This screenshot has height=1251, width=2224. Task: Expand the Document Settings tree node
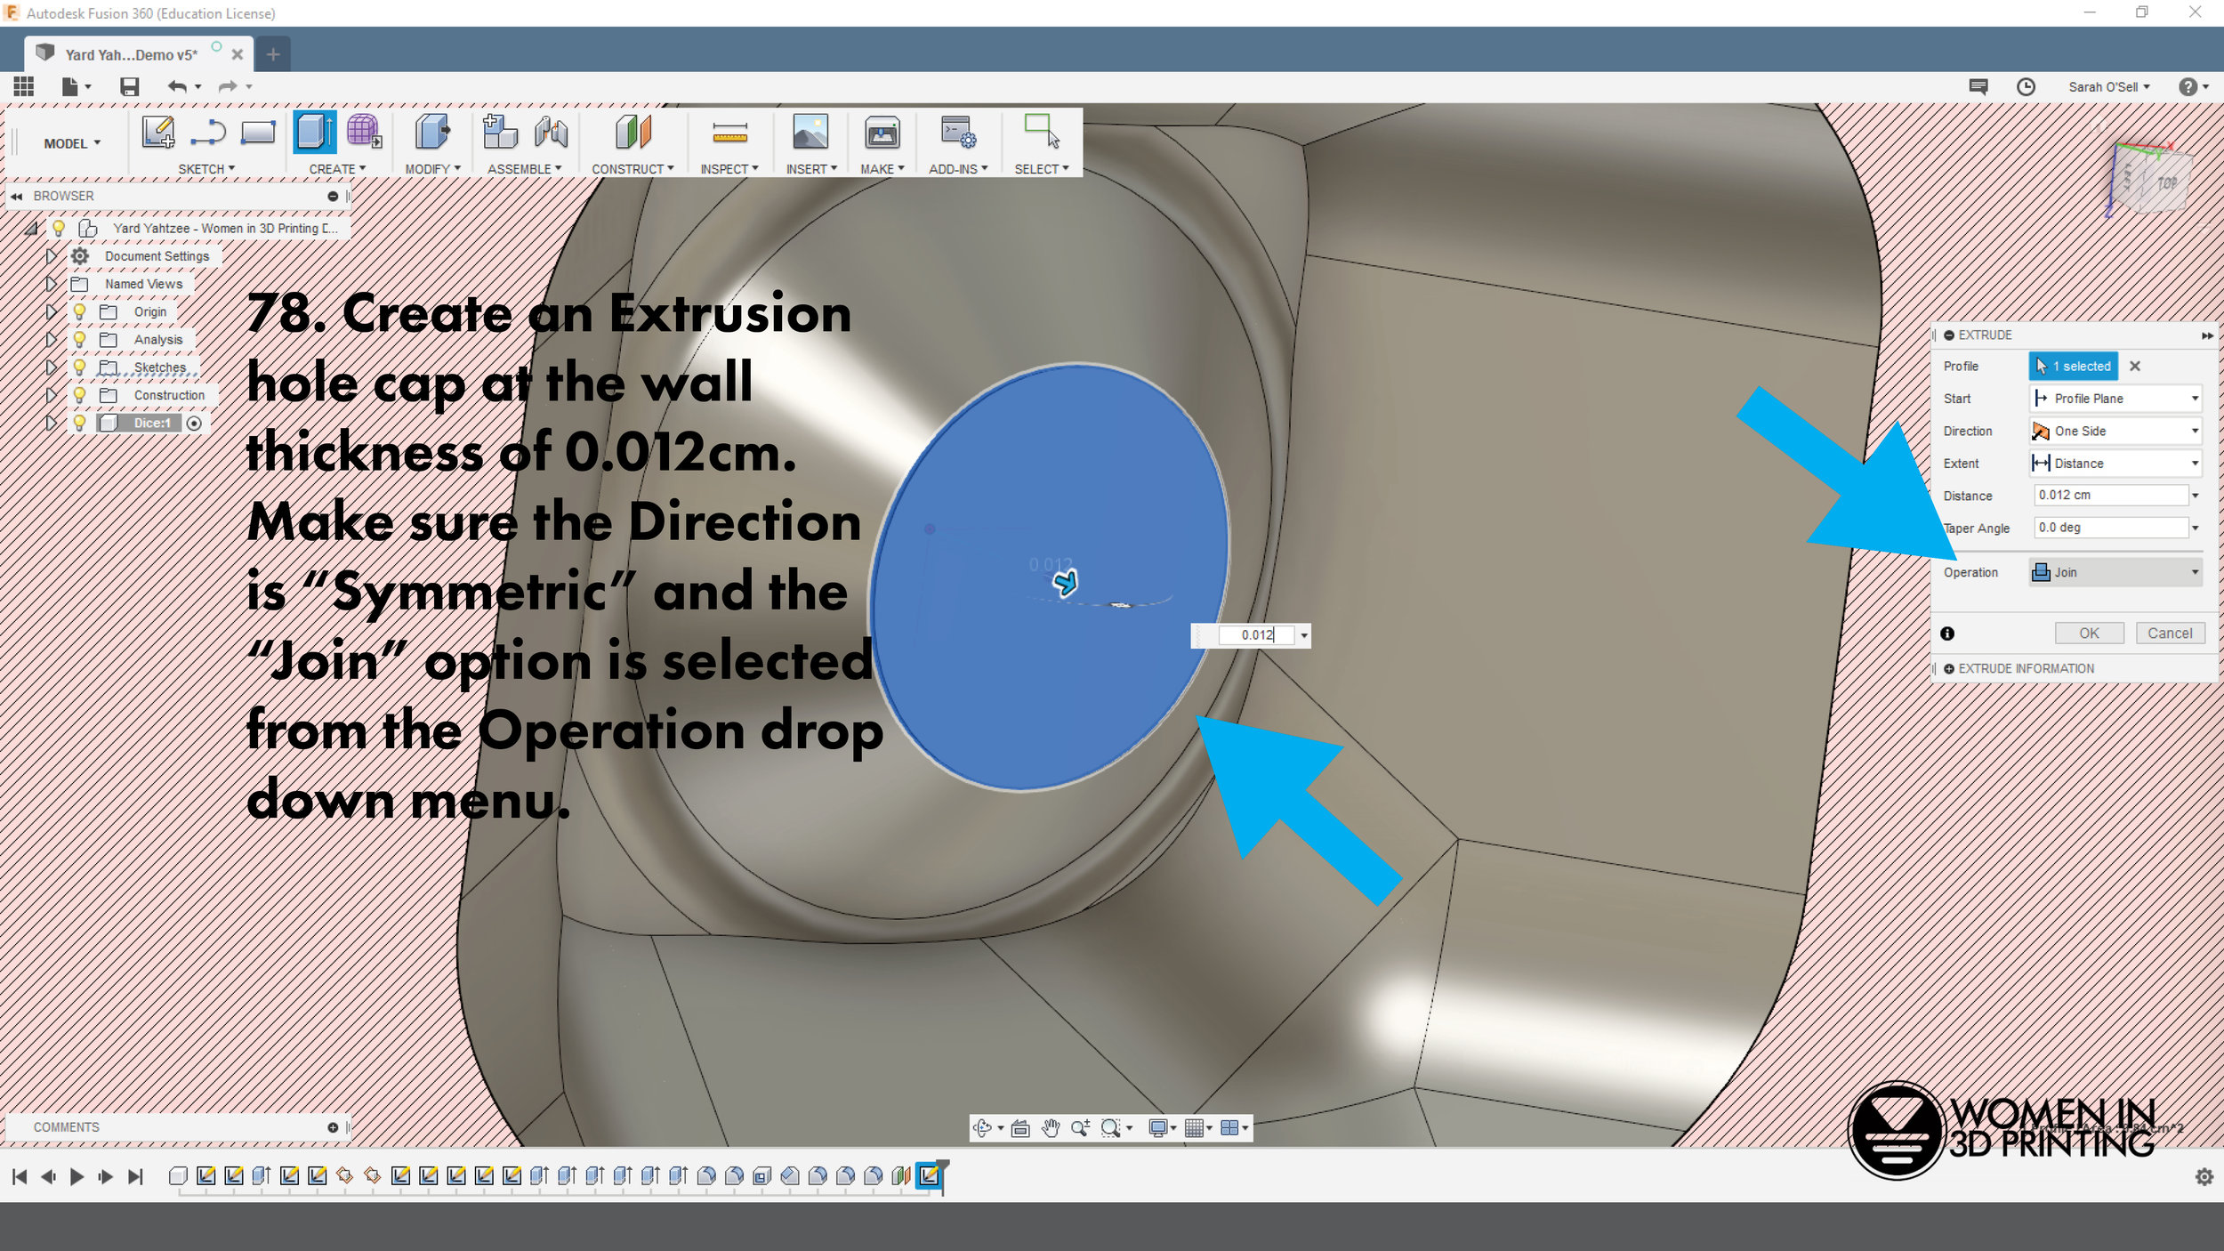51,255
